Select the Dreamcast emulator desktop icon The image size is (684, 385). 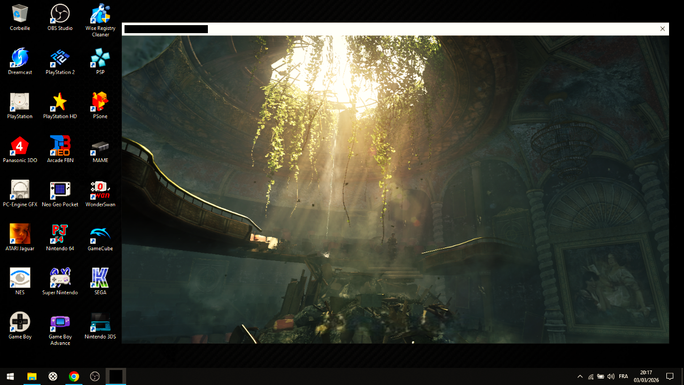20,58
